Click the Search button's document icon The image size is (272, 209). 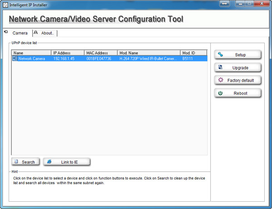(16, 162)
